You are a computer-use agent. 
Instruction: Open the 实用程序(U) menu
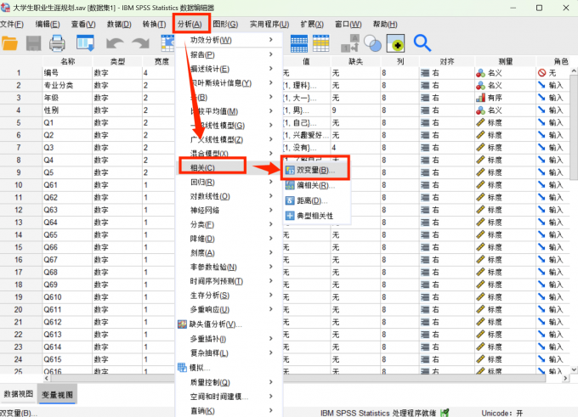coord(269,25)
